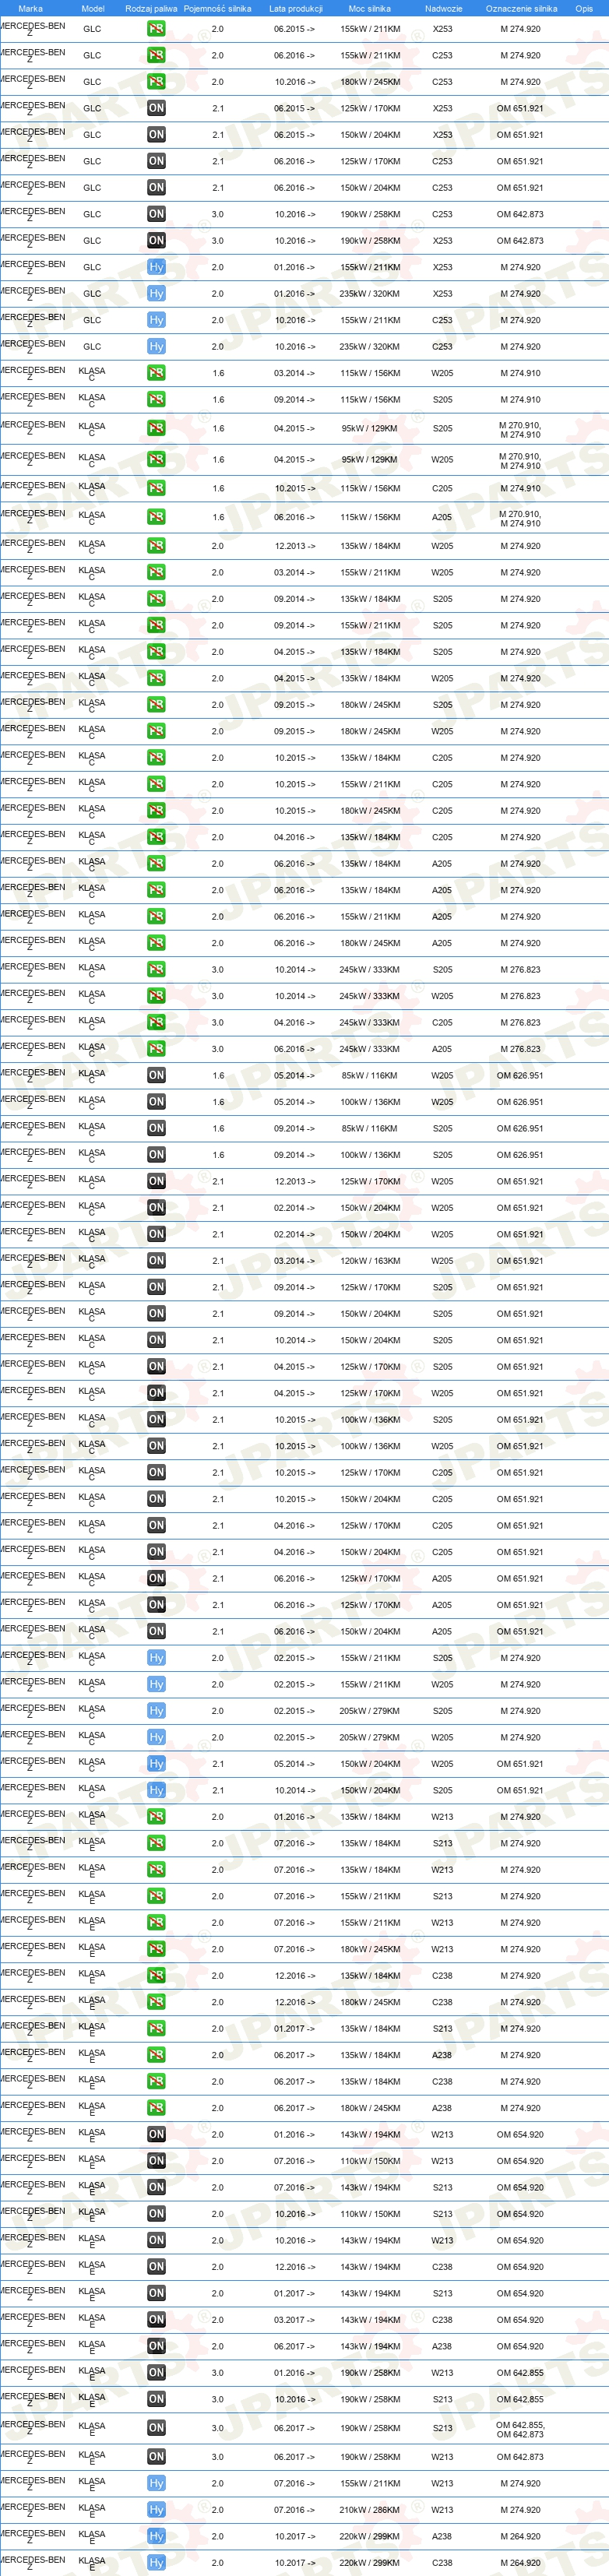
Task: Click Hy icon in Klasa E 220kW C238 row
Action: point(156,2562)
